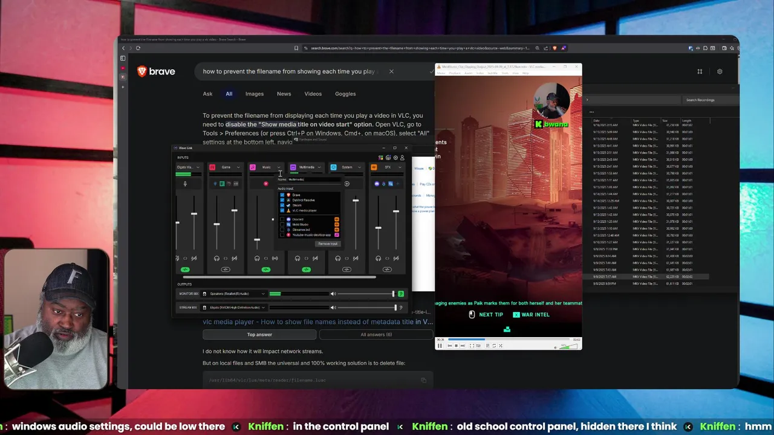Reload the Brave browser page

[x=138, y=48]
